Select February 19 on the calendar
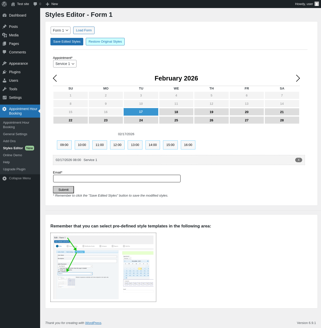The height and width of the screenshot is (328, 321). point(211,112)
